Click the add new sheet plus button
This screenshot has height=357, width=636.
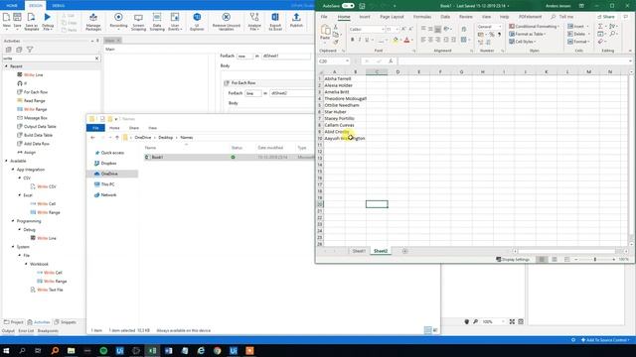404,251
